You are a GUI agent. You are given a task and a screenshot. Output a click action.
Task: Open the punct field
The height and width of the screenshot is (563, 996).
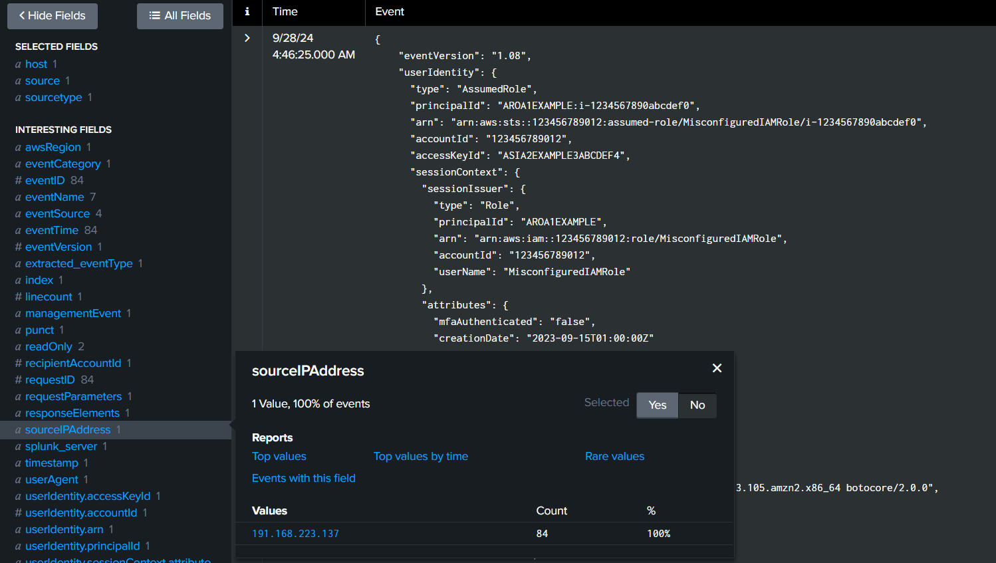39,330
